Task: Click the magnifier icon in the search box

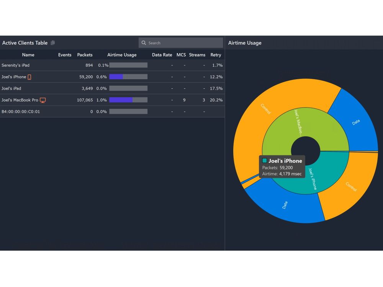Action: (x=144, y=43)
